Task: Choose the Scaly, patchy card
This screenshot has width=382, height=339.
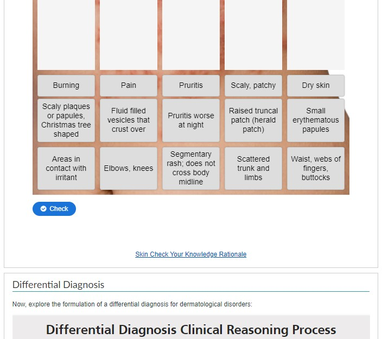Action: 253,86
